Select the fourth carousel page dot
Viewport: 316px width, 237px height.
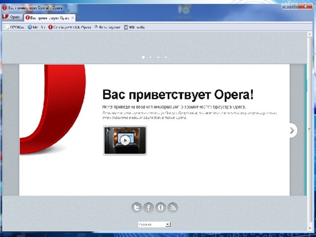click(165, 57)
